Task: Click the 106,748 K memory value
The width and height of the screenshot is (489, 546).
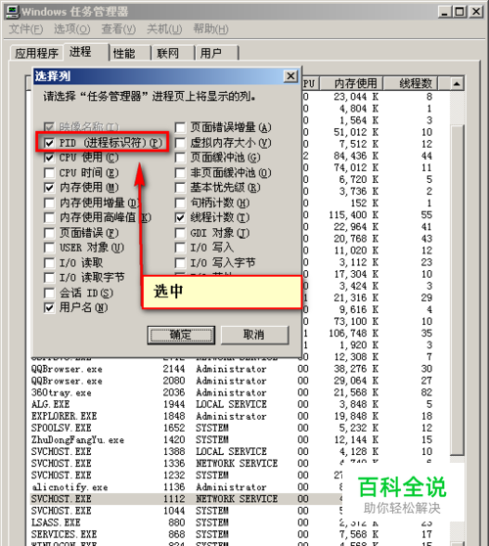Action: pyautogui.click(x=354, y=334)
